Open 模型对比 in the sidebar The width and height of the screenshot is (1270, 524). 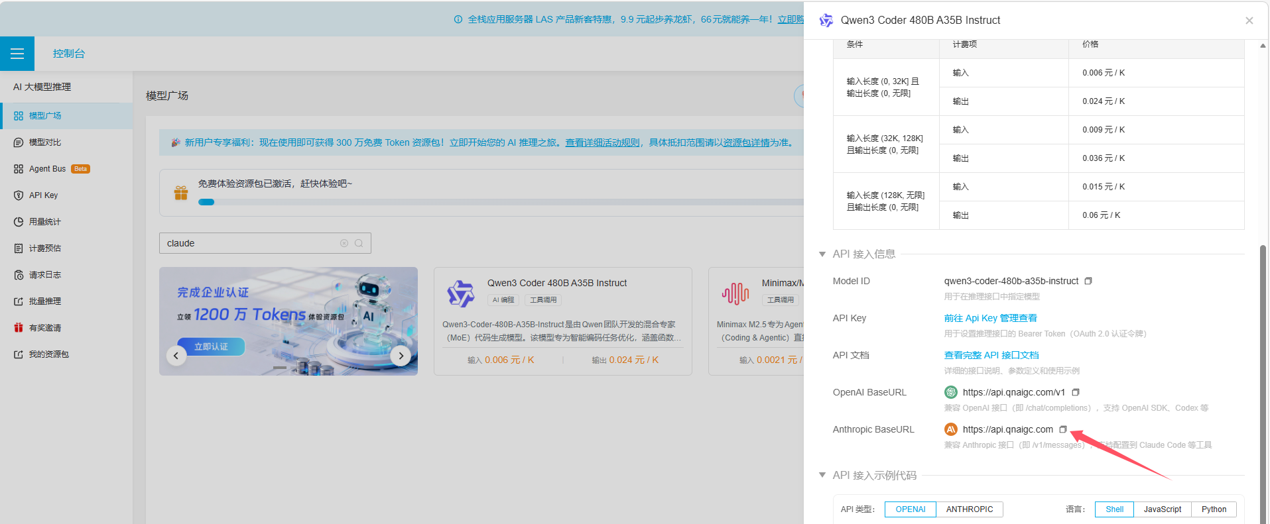(x=66, y=142)
